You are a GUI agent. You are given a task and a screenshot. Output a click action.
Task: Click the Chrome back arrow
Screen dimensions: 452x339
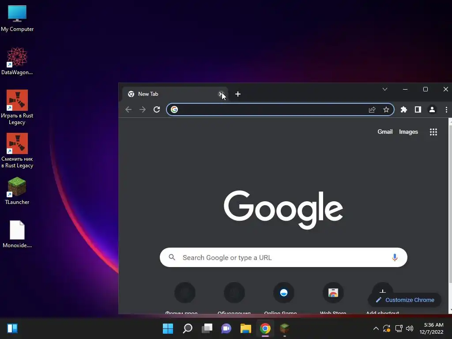click(x=128, y=109)
